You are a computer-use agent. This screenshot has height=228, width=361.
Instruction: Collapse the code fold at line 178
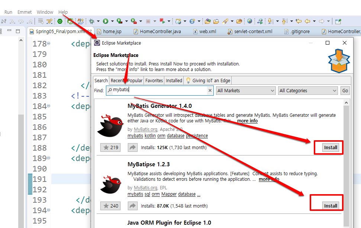tap(49, 43)
